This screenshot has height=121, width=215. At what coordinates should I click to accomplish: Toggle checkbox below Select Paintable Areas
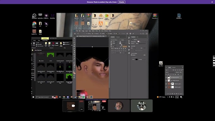pyautogui.click(x=131, y=55)
